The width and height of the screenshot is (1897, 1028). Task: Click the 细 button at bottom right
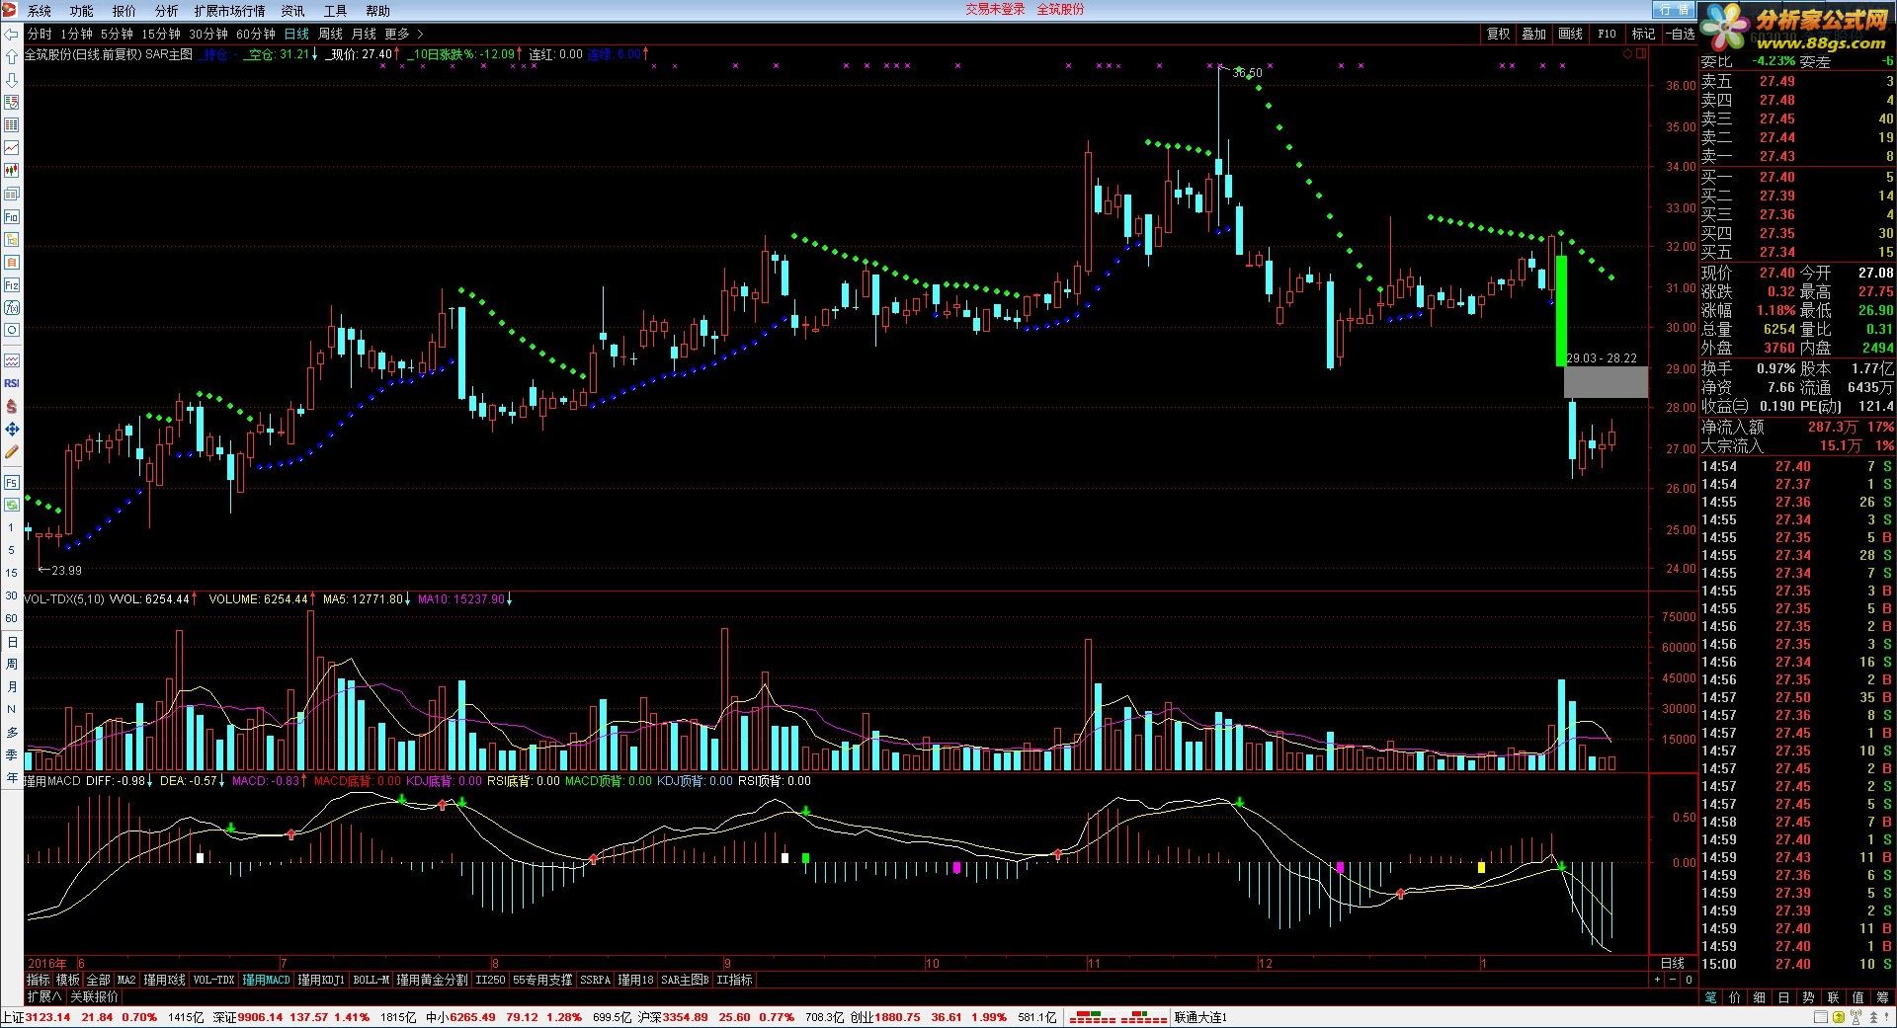coord(1760,997)
